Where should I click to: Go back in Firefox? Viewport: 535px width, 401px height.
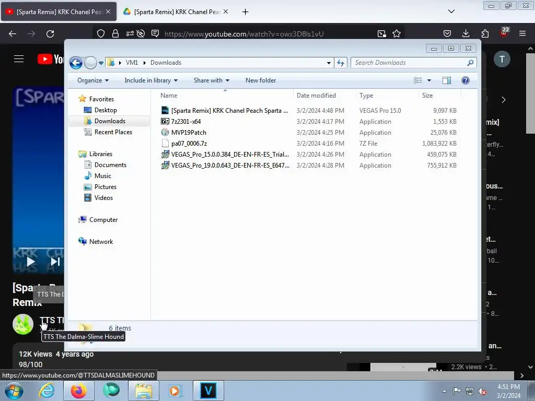tap(13, 34)
